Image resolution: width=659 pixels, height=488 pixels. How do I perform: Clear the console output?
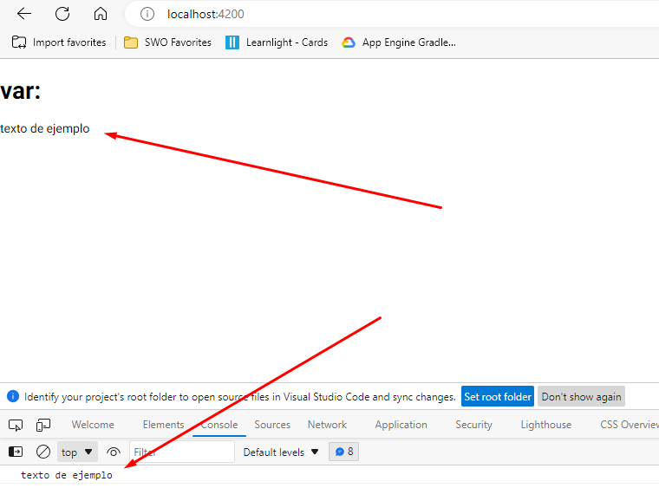click(43, 452)
